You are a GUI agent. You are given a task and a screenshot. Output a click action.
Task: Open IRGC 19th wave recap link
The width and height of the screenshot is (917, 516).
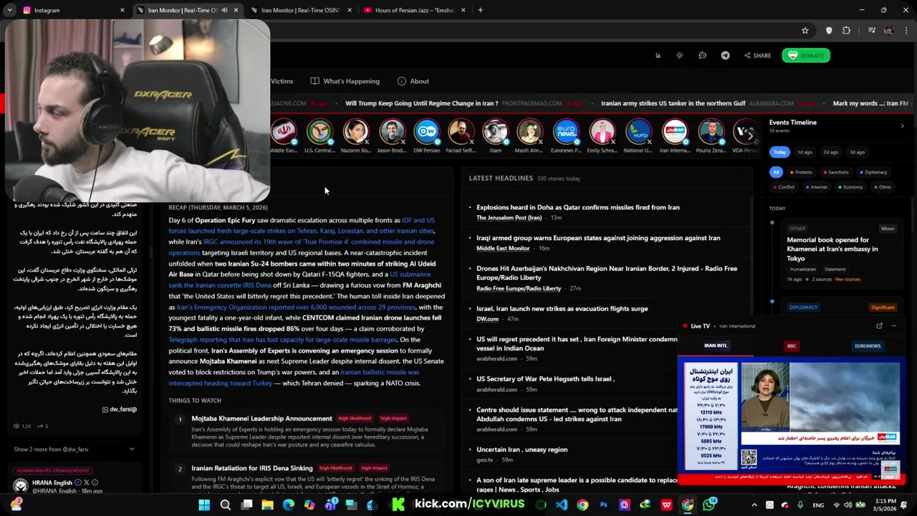tap(302, 247)
